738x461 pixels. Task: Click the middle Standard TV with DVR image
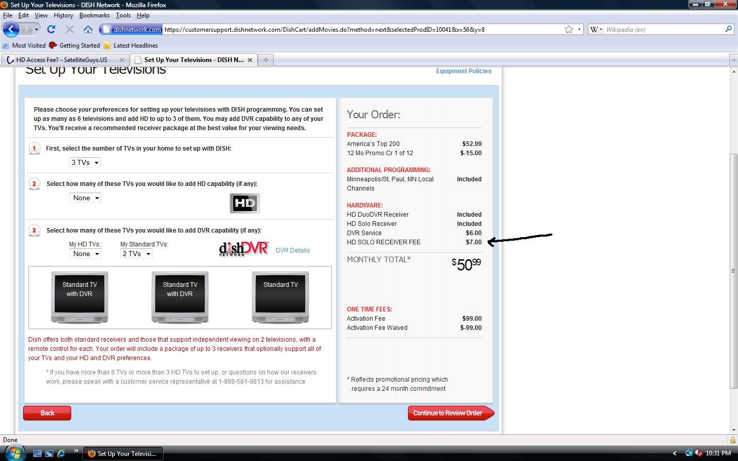point(180,298)
